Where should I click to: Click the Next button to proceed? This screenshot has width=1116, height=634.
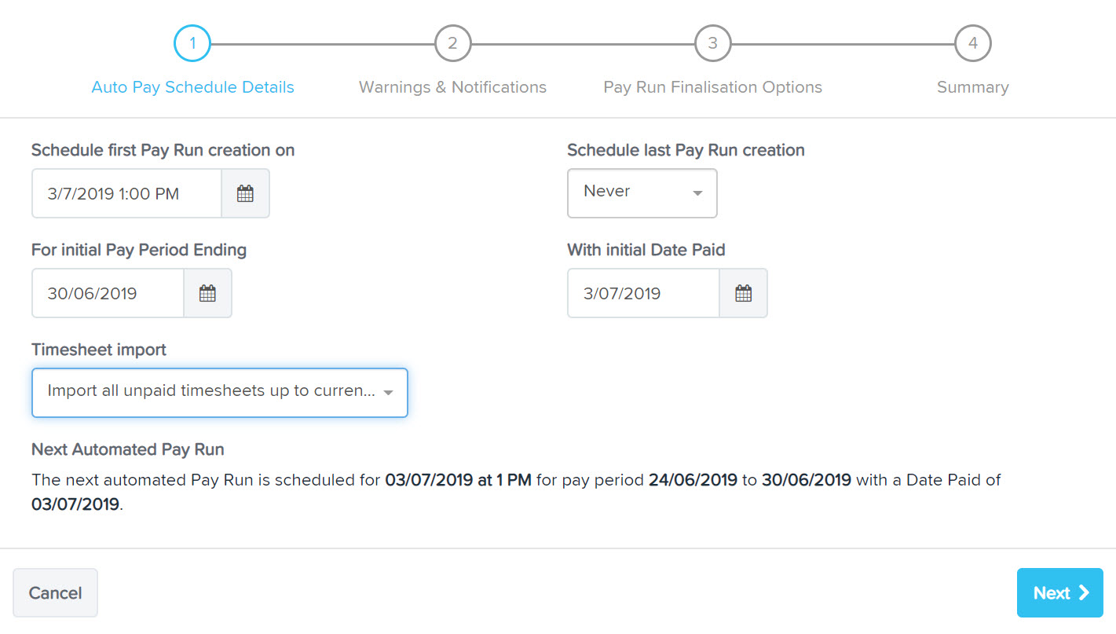click(1059, 592)
